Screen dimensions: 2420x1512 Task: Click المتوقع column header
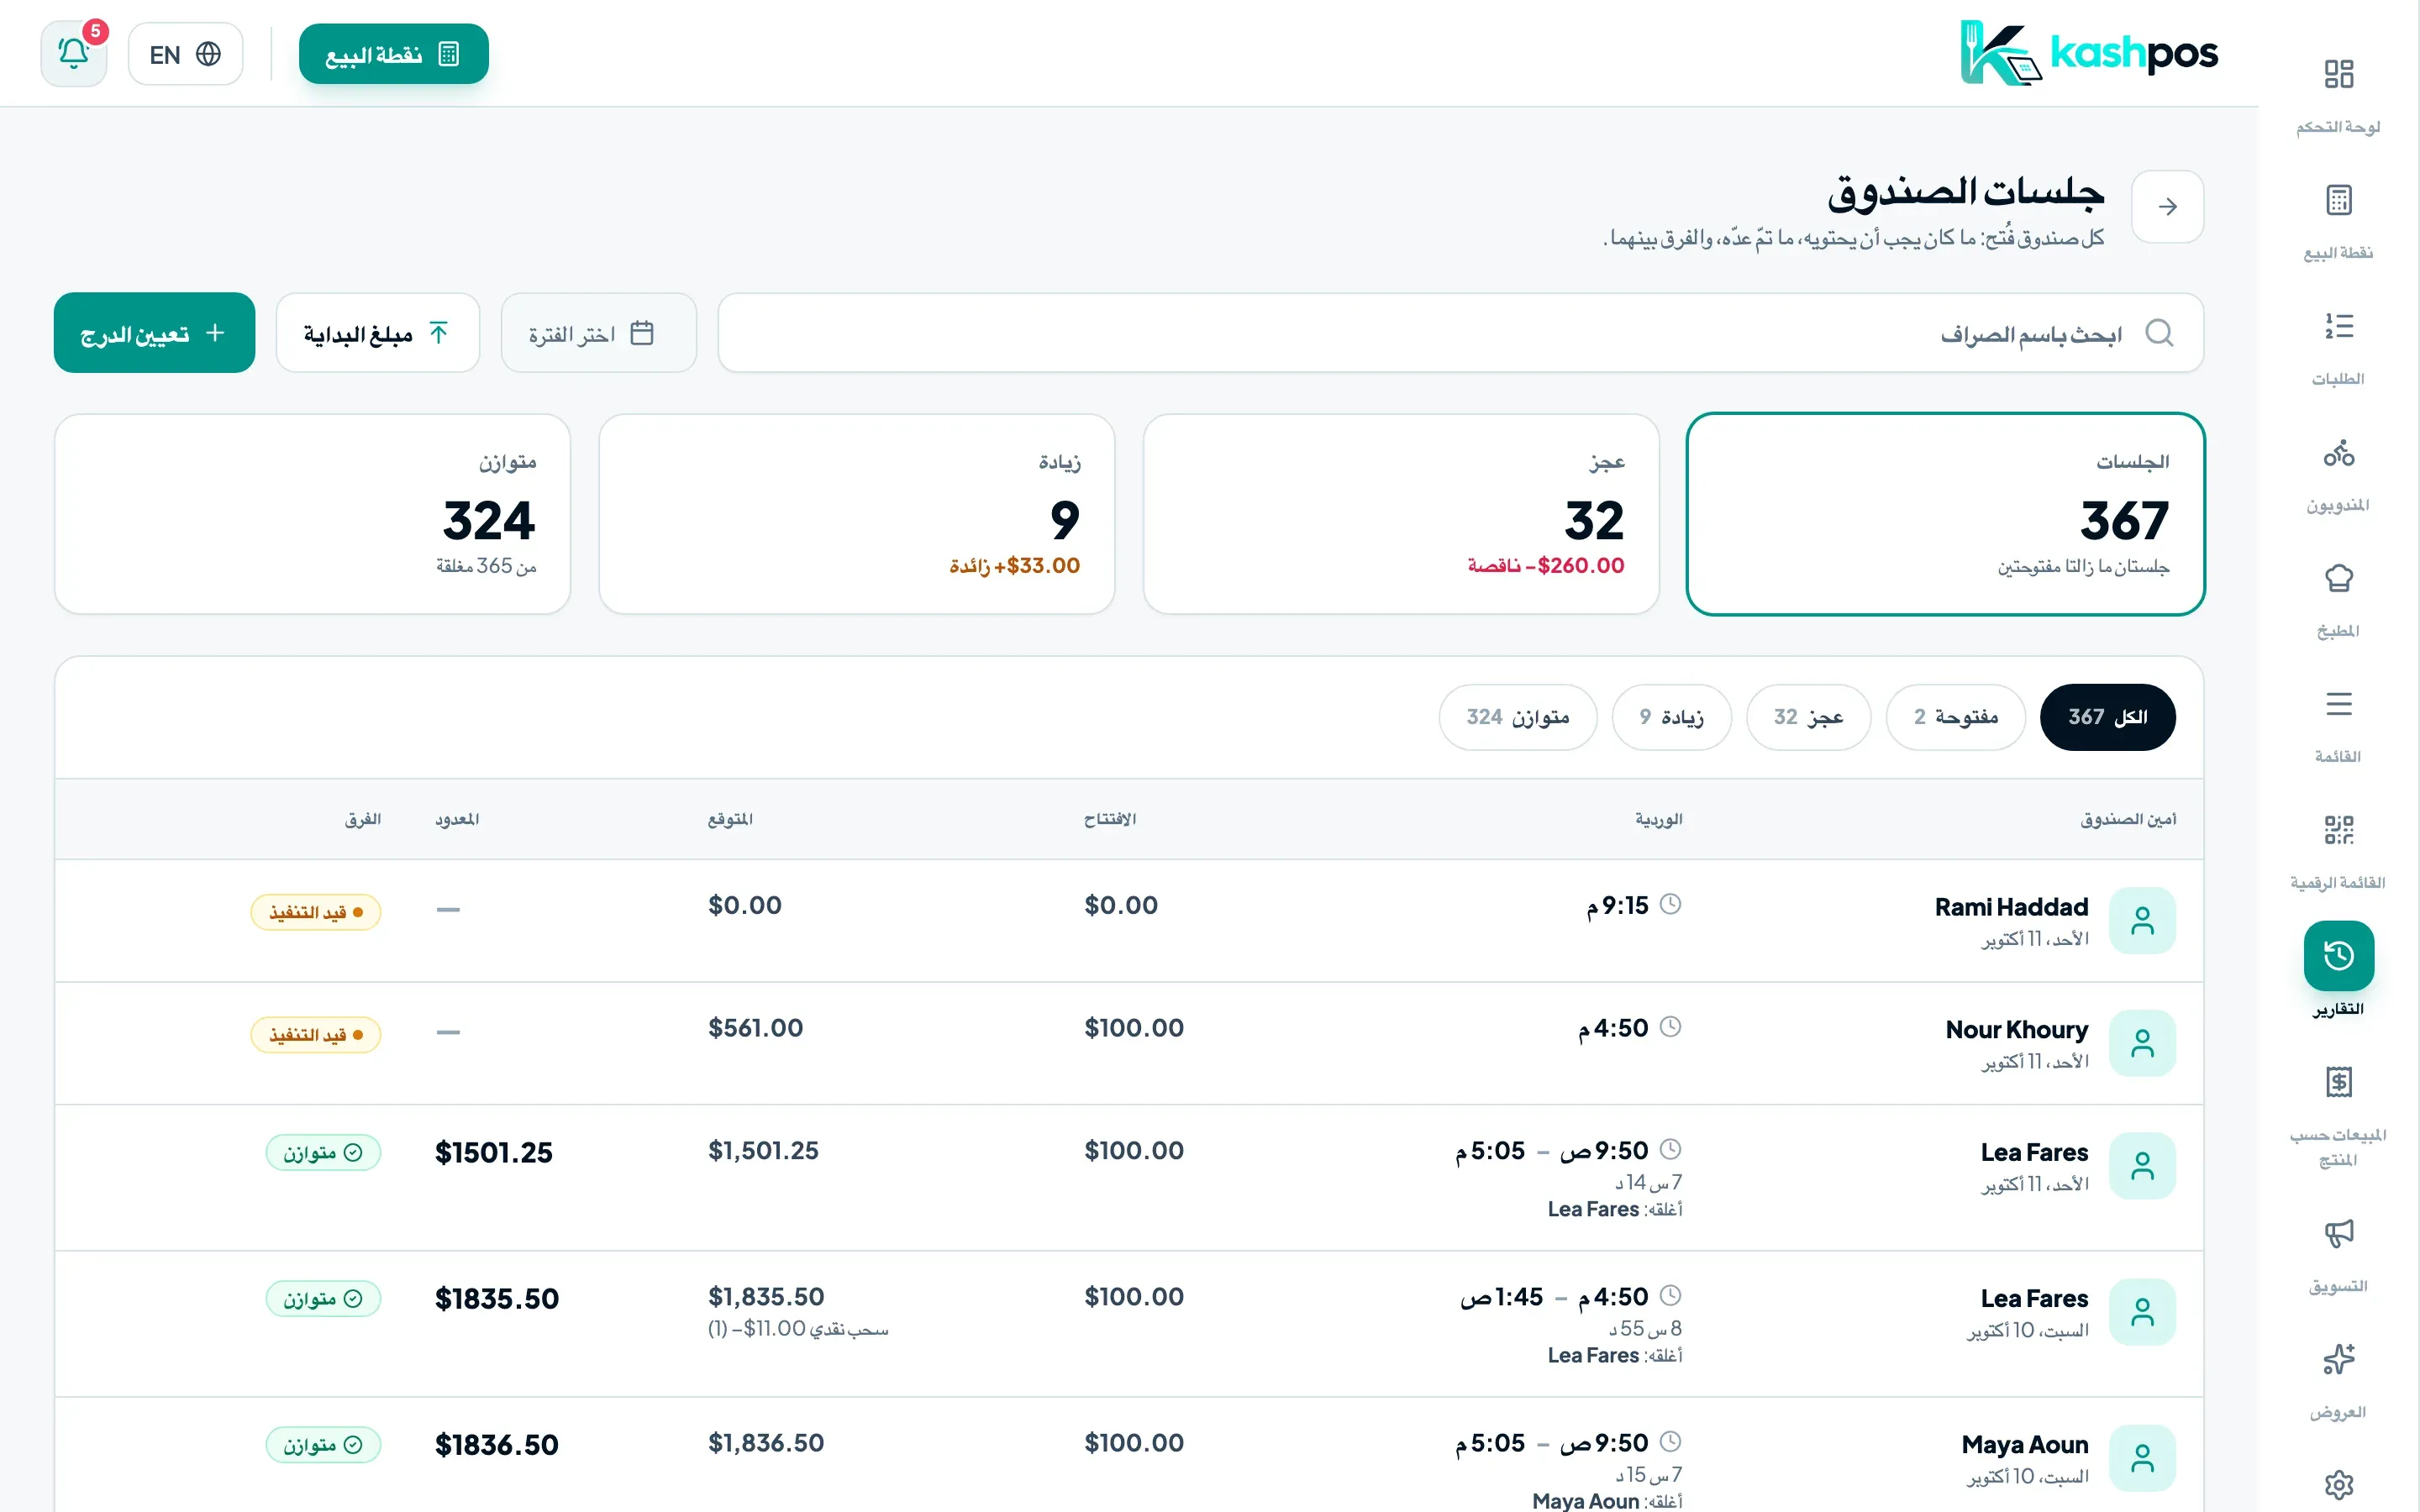coord(730,819)
